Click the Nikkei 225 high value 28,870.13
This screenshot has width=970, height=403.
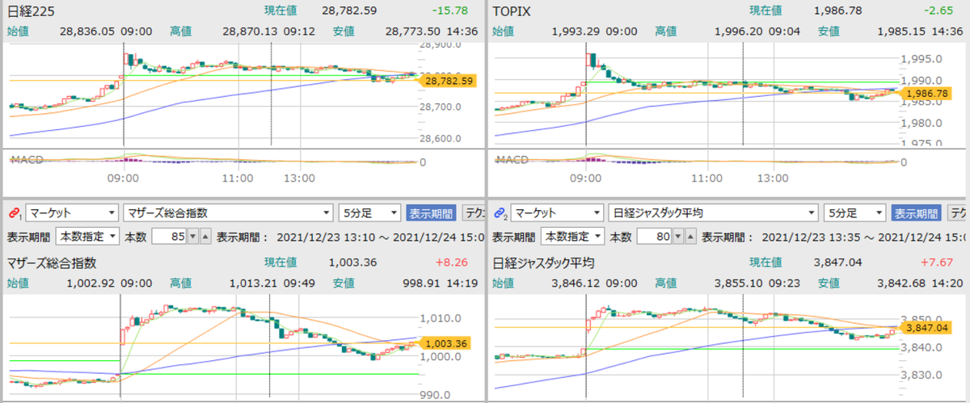pyautogui.click(x=250, y=31)
